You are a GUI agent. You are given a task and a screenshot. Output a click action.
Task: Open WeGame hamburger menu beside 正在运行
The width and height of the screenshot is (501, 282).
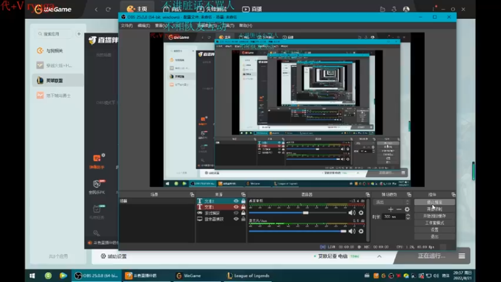pos(462,256)
